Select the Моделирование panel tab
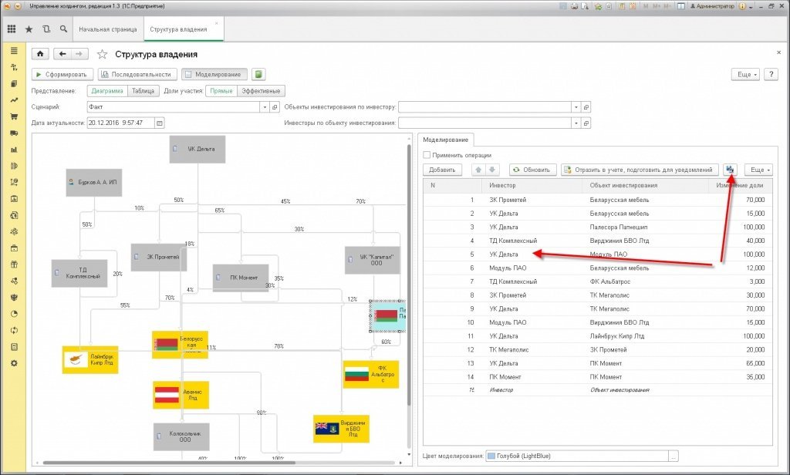Viewport: 790px width, 475px height. pyautogui.click(x=445, y=140)
